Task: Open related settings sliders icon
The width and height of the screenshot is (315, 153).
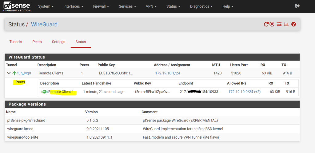Action: point(279,24)
